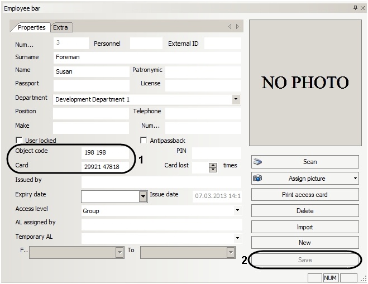The width and height of the screenshot is (368, 284).
Task: Click the Num... field showing 3
Action: (x=71, y=43)
